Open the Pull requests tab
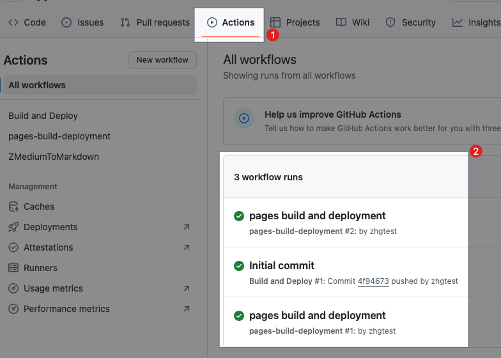 155,22
